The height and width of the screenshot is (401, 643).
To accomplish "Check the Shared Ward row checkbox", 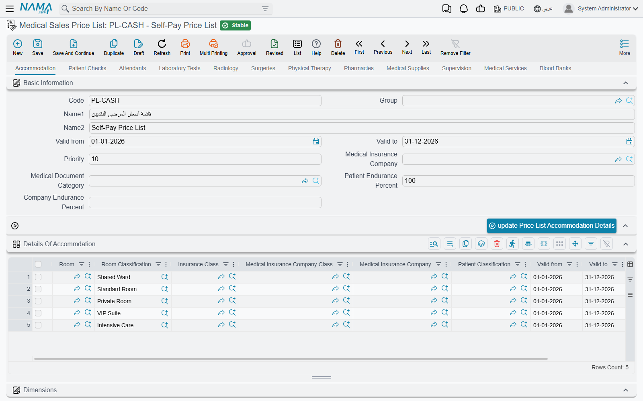I will click(x=38, y=277).
